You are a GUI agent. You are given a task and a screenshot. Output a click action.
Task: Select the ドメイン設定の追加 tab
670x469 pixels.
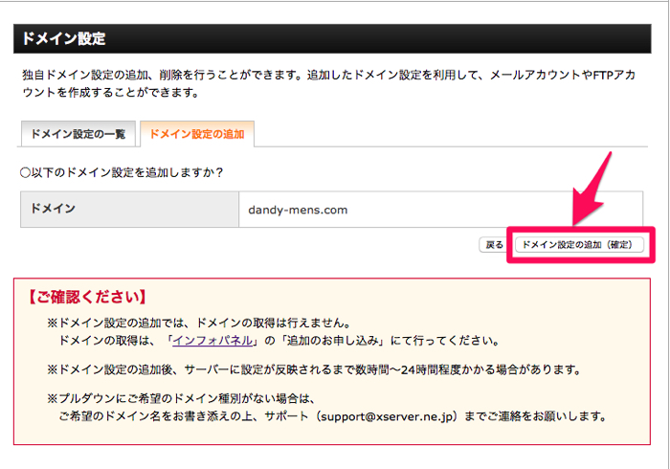click(x=197, y=134)
